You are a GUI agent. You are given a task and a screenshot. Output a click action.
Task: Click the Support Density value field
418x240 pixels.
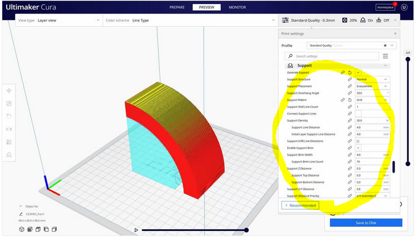(373, 121)
